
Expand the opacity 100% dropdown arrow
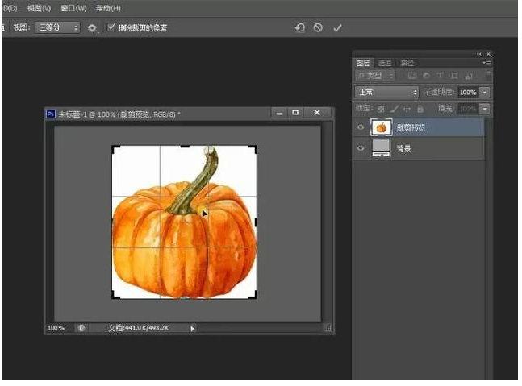(485, 93)
